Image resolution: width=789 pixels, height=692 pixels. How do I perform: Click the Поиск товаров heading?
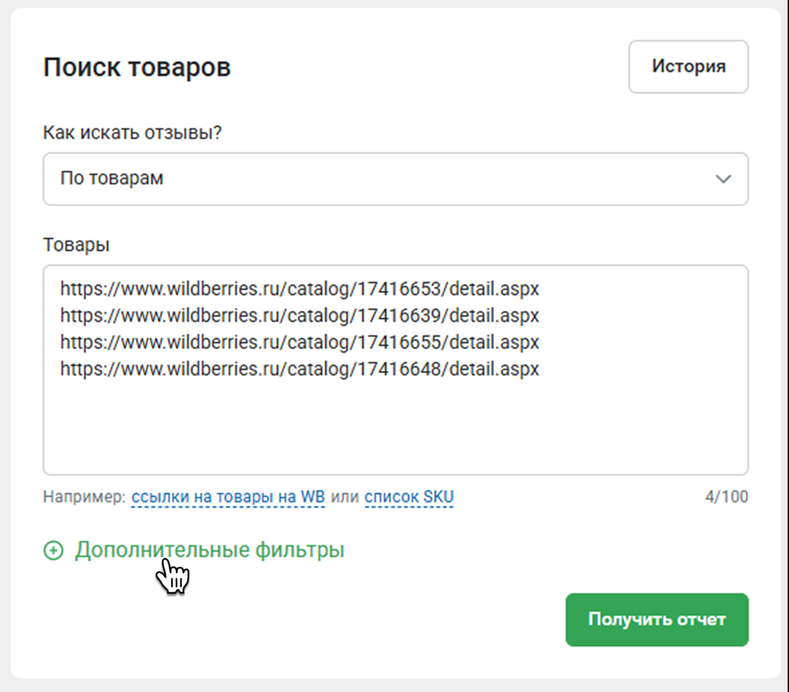pos(137,67)
